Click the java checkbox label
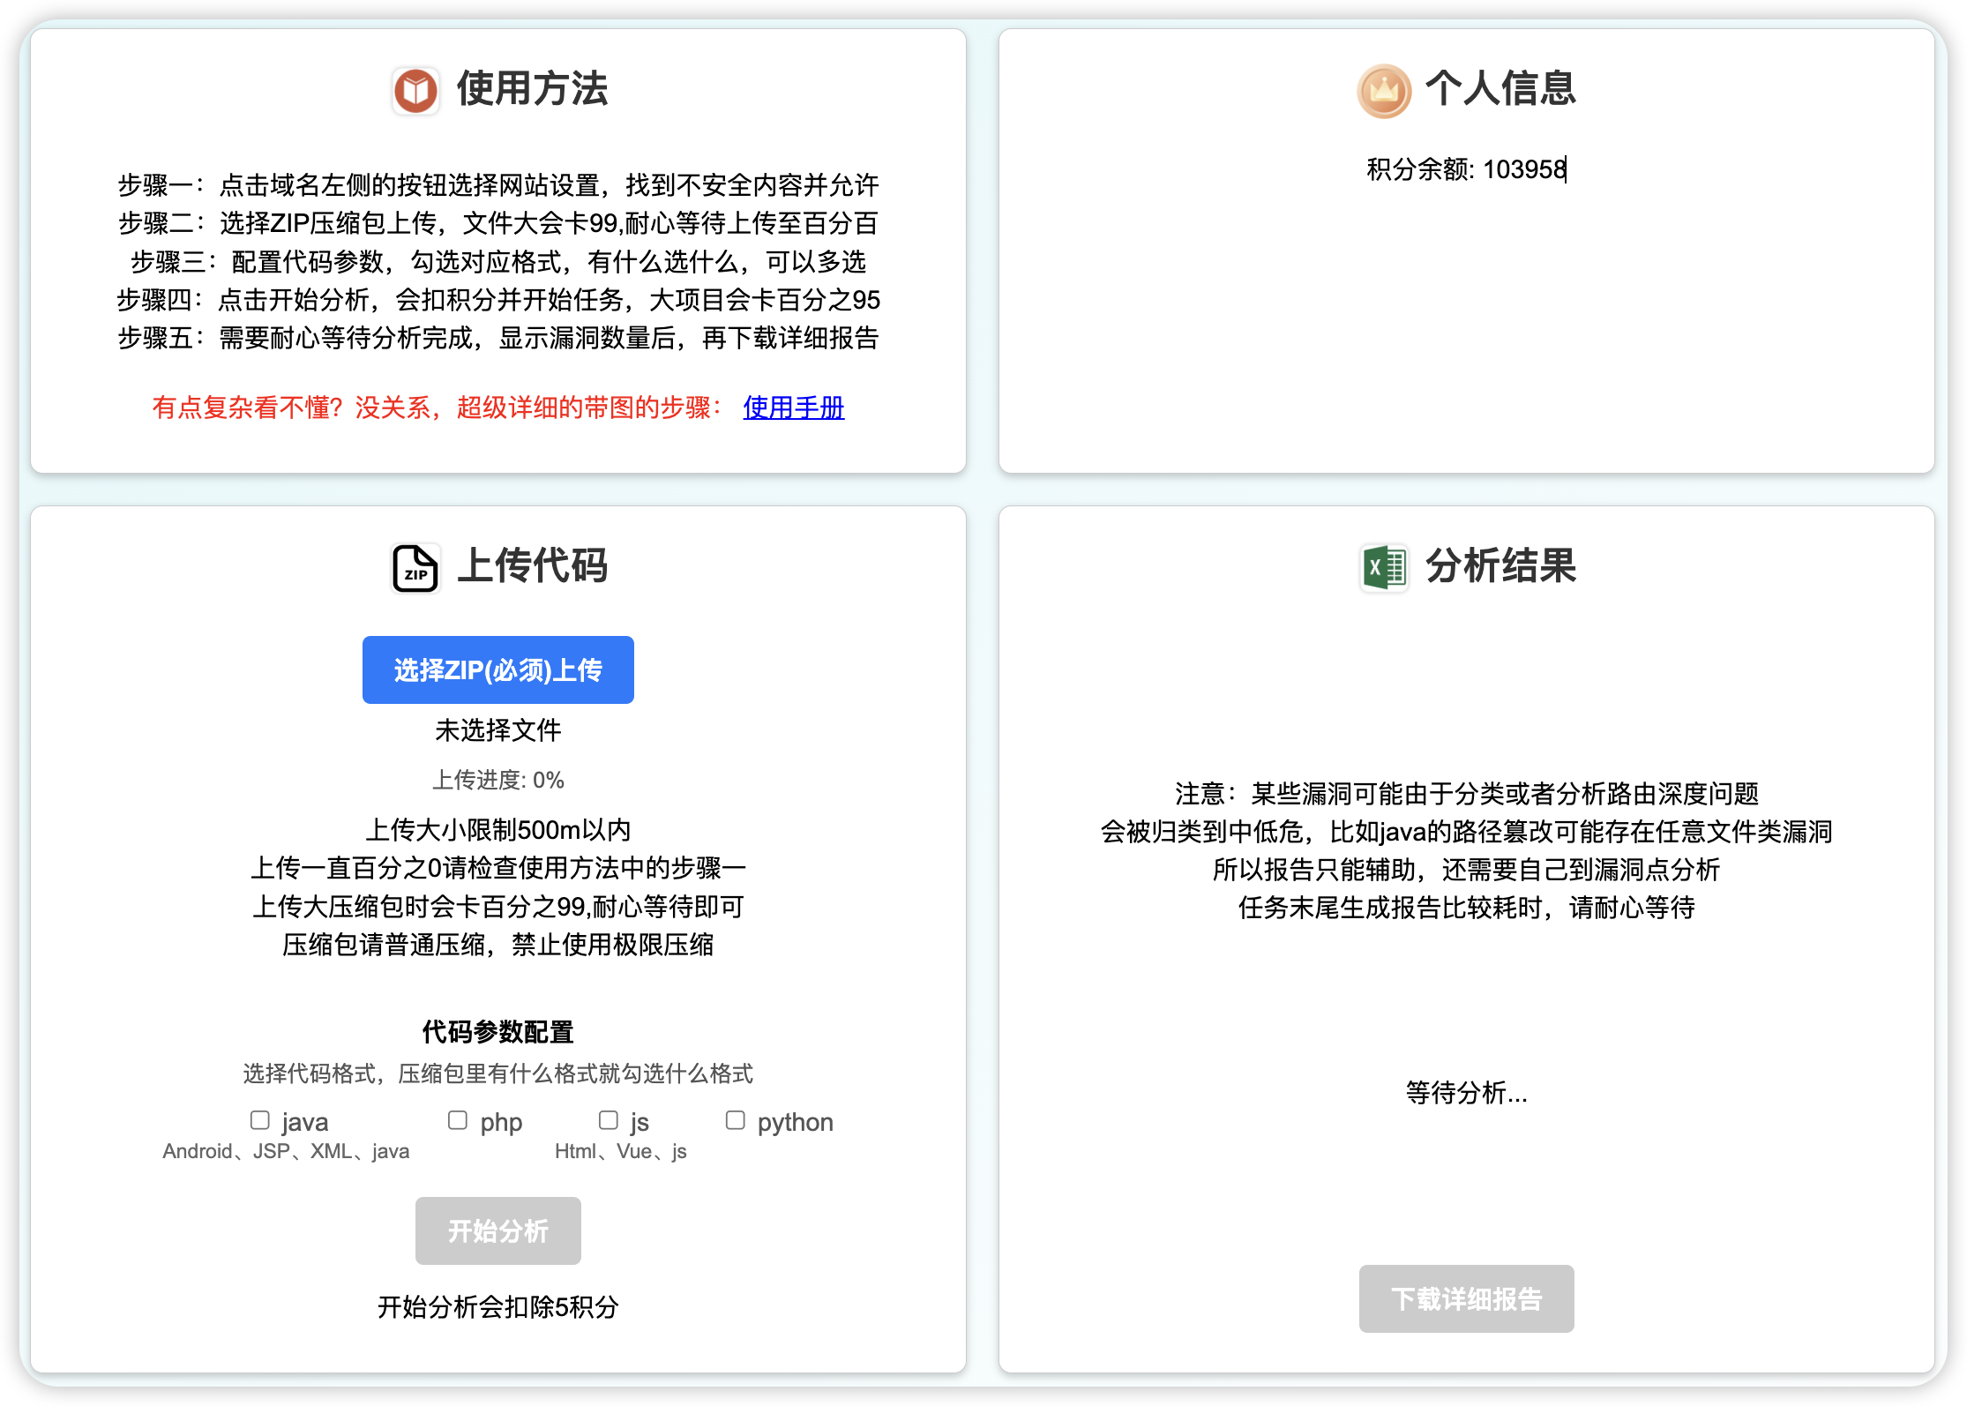This screenshot has height=1406, width=1967. 305,1122
